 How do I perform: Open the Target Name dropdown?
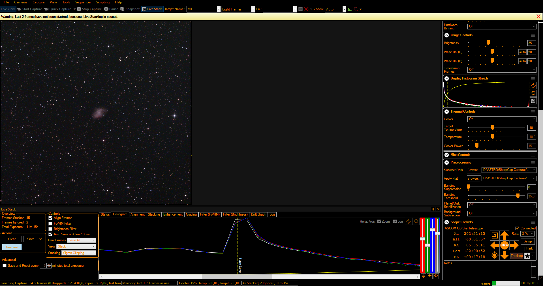[x=219, y=9]
